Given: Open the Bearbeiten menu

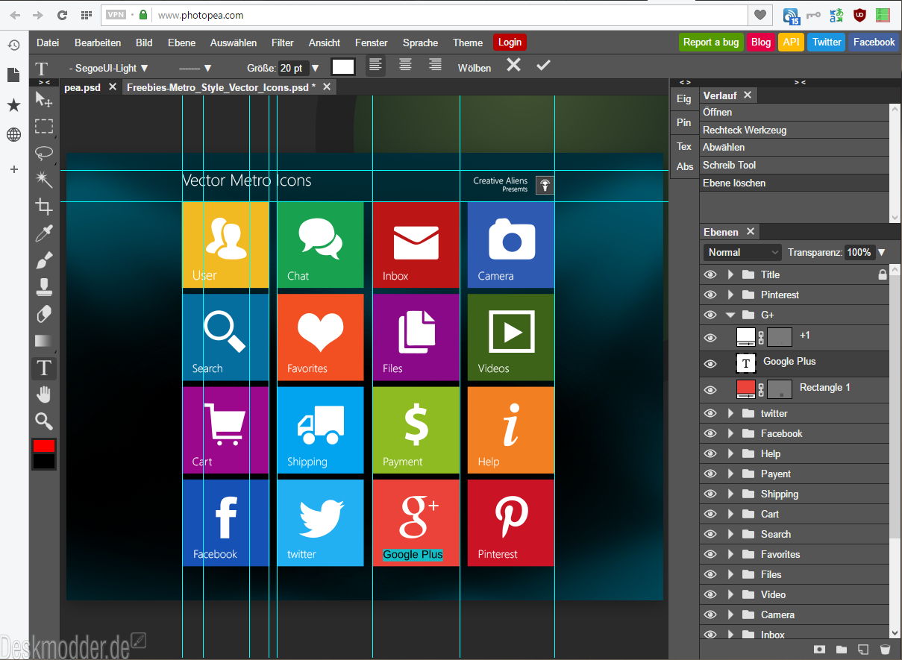Looking at the screenshot, I should tap(98, 43).
